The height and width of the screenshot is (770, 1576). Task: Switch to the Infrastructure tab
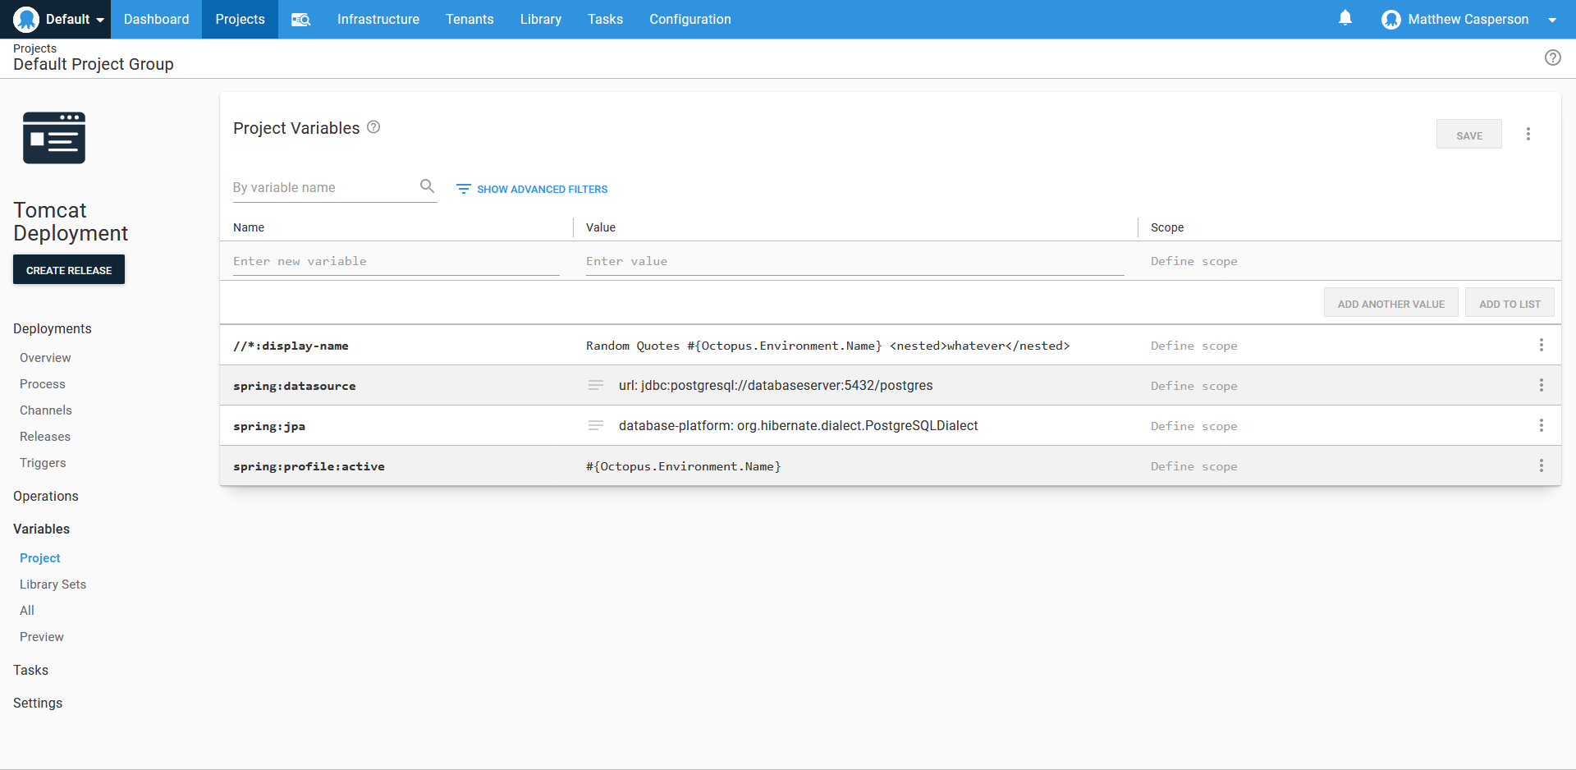click(378, 19)
